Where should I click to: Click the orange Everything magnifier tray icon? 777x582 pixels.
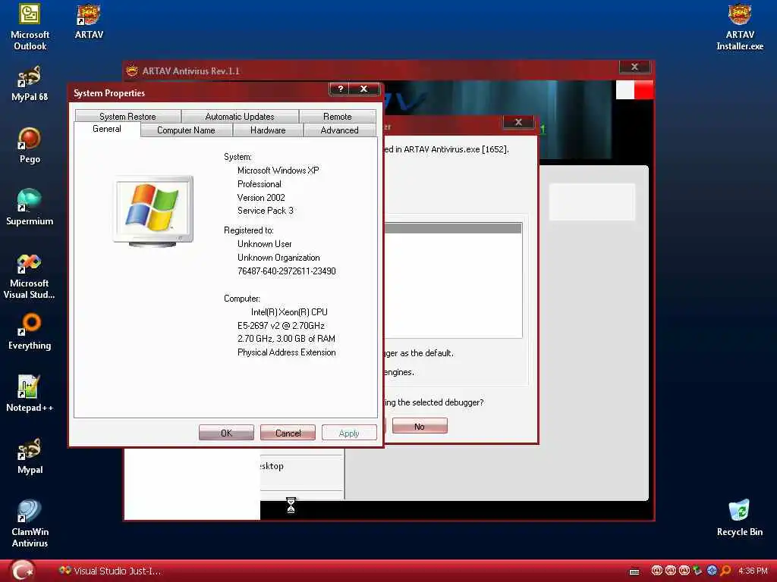point(725,571)
